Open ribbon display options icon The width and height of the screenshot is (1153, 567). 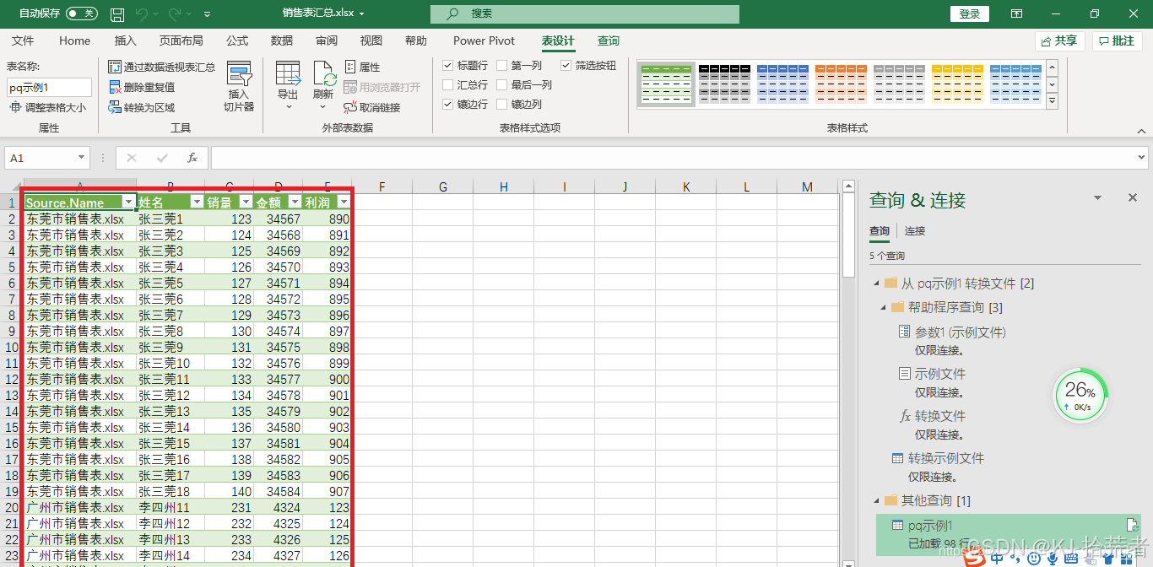(1017, 14)
